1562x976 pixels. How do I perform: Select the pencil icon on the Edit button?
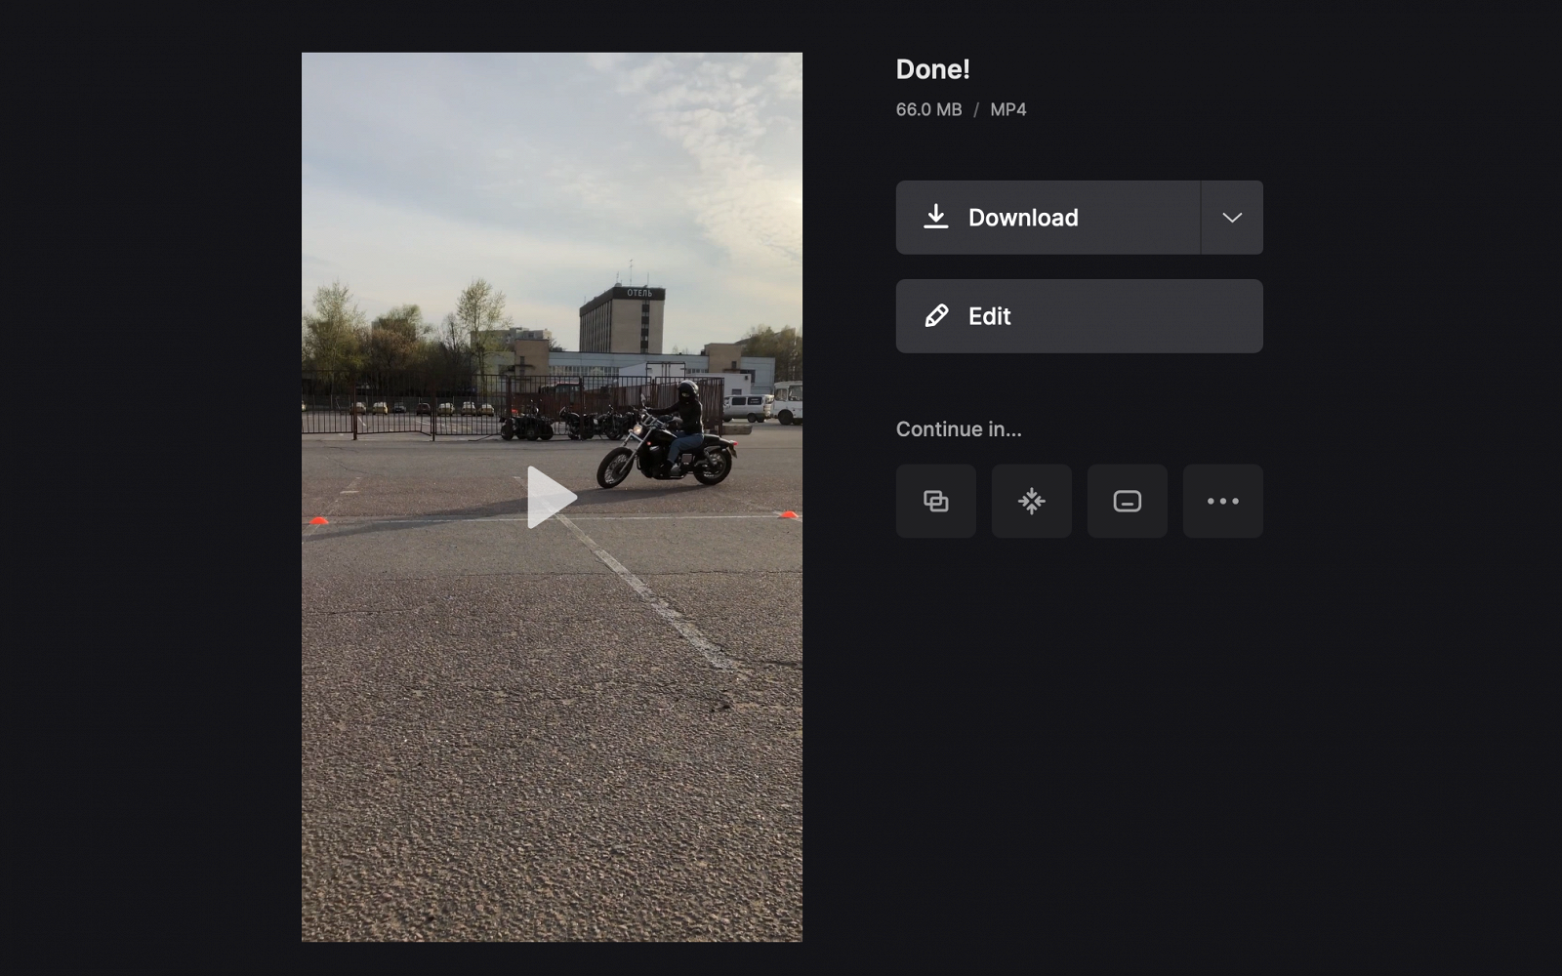click(935, 315)
